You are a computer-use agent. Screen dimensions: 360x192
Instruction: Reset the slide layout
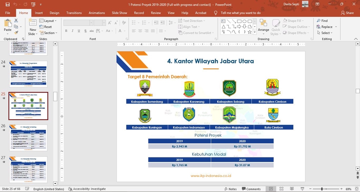click(x=45, y=27)
